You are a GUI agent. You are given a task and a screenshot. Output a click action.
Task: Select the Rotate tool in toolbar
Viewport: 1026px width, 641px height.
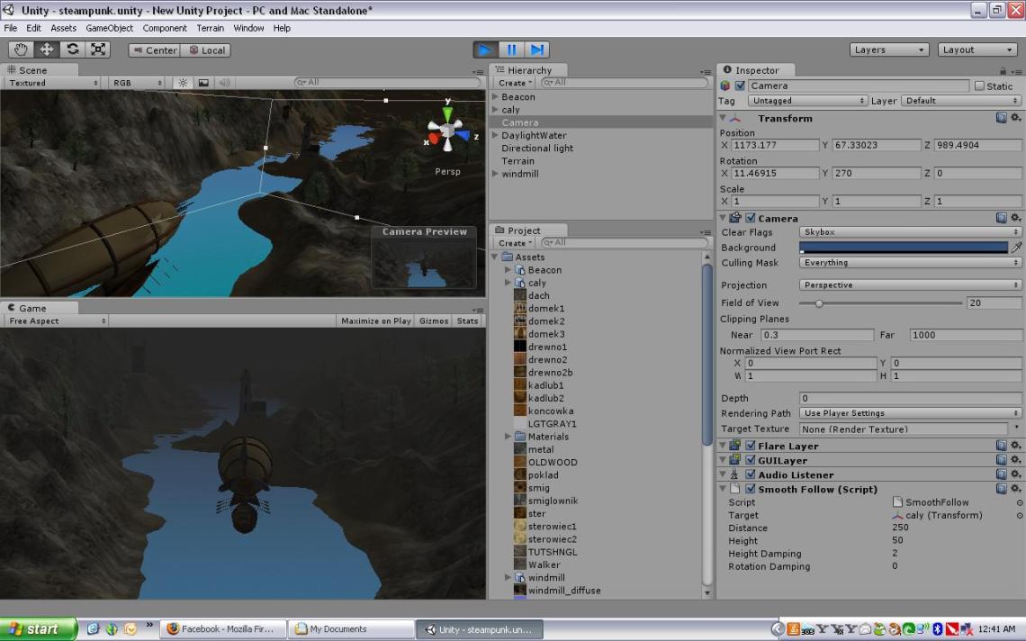[x=72, y=50]
